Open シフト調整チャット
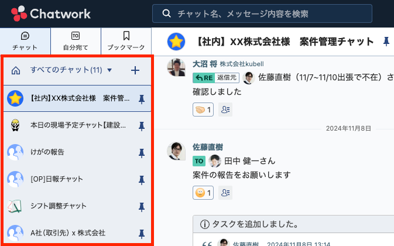 coord(77,206)
